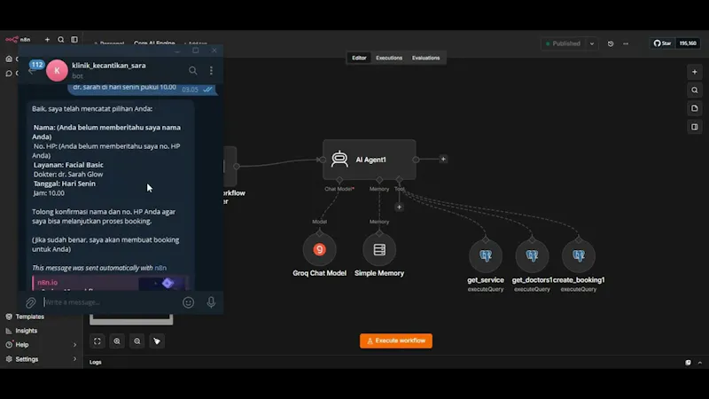Zoom out on the canvas

pyautogui.click(x=137, y=341)
